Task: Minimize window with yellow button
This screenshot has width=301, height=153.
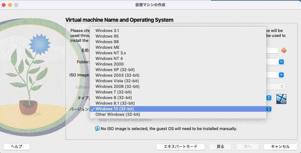Action: [10, 5]
